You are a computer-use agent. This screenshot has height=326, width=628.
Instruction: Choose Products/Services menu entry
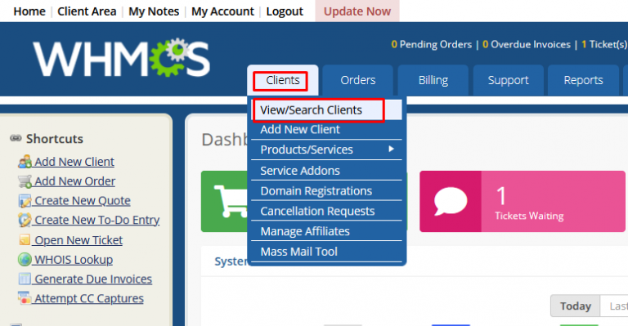click(326, 150)
